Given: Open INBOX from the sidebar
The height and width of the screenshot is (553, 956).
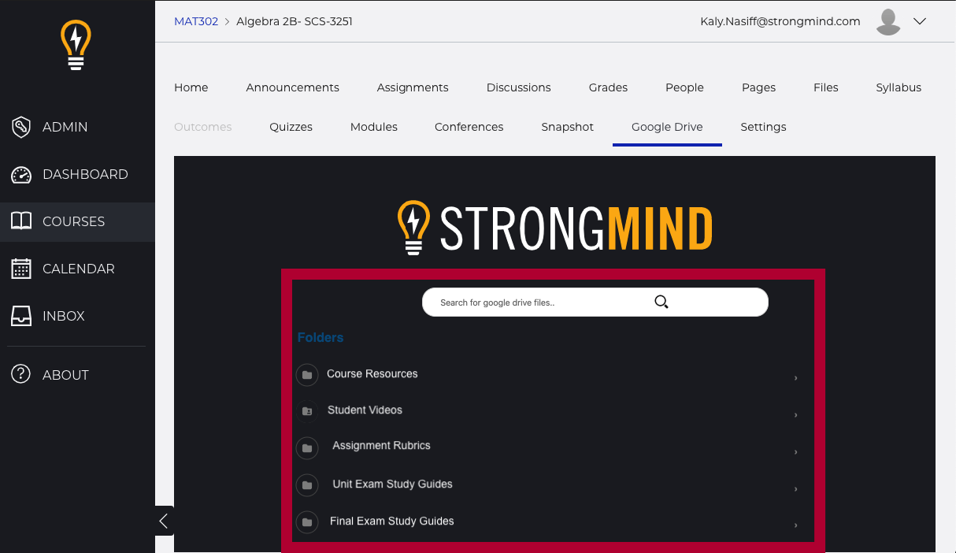Looking at the screenshot, I should pyautogui.click(x=77, y=316).
